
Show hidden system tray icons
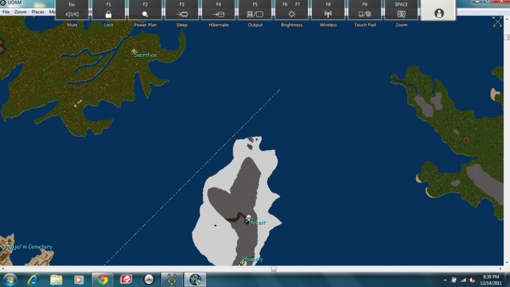pyautogui.click(x=445, y=280)
